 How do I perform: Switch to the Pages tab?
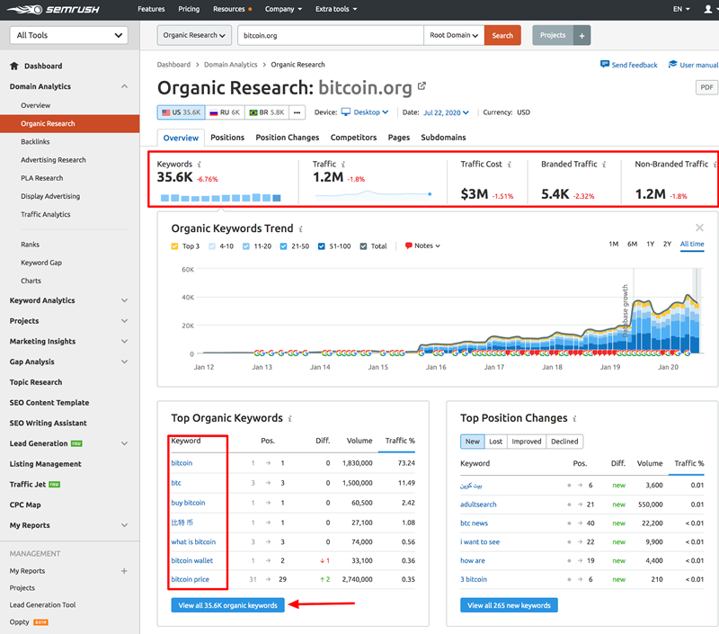tap(399, 138)
